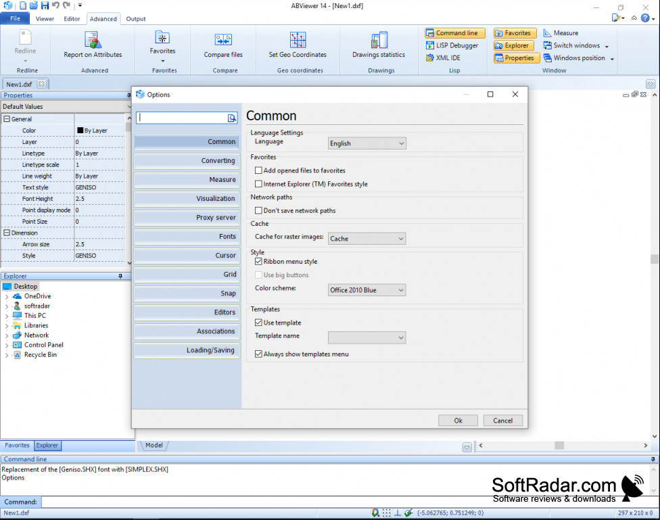The image size is (660, 520).
Task: Toggle the Explorer panel in Window group
Action: (x=513, y=45)
